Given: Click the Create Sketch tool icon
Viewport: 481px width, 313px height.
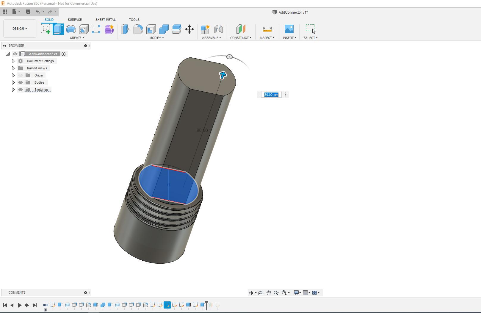Looking at the screenshot, I should coord(45,29).
